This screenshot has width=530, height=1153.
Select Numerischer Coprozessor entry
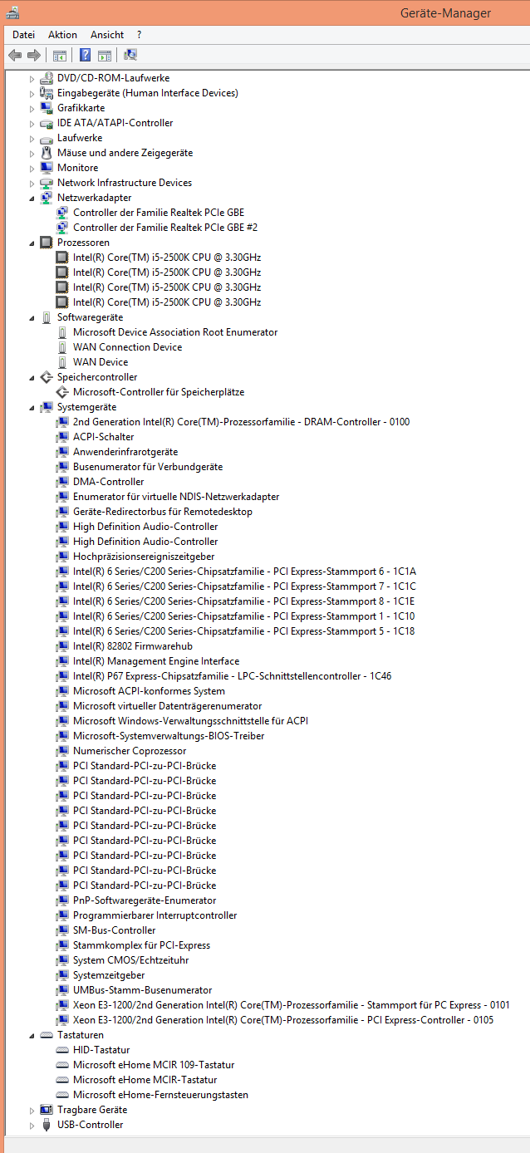[130, 751]
